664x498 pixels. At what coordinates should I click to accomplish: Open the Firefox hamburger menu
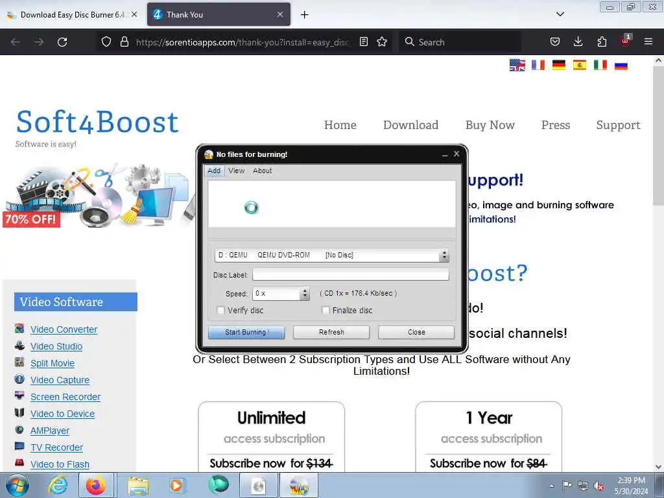[648, 42]
